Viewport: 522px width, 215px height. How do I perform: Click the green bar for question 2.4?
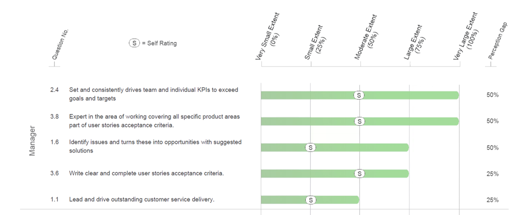(x=360, y=95)
